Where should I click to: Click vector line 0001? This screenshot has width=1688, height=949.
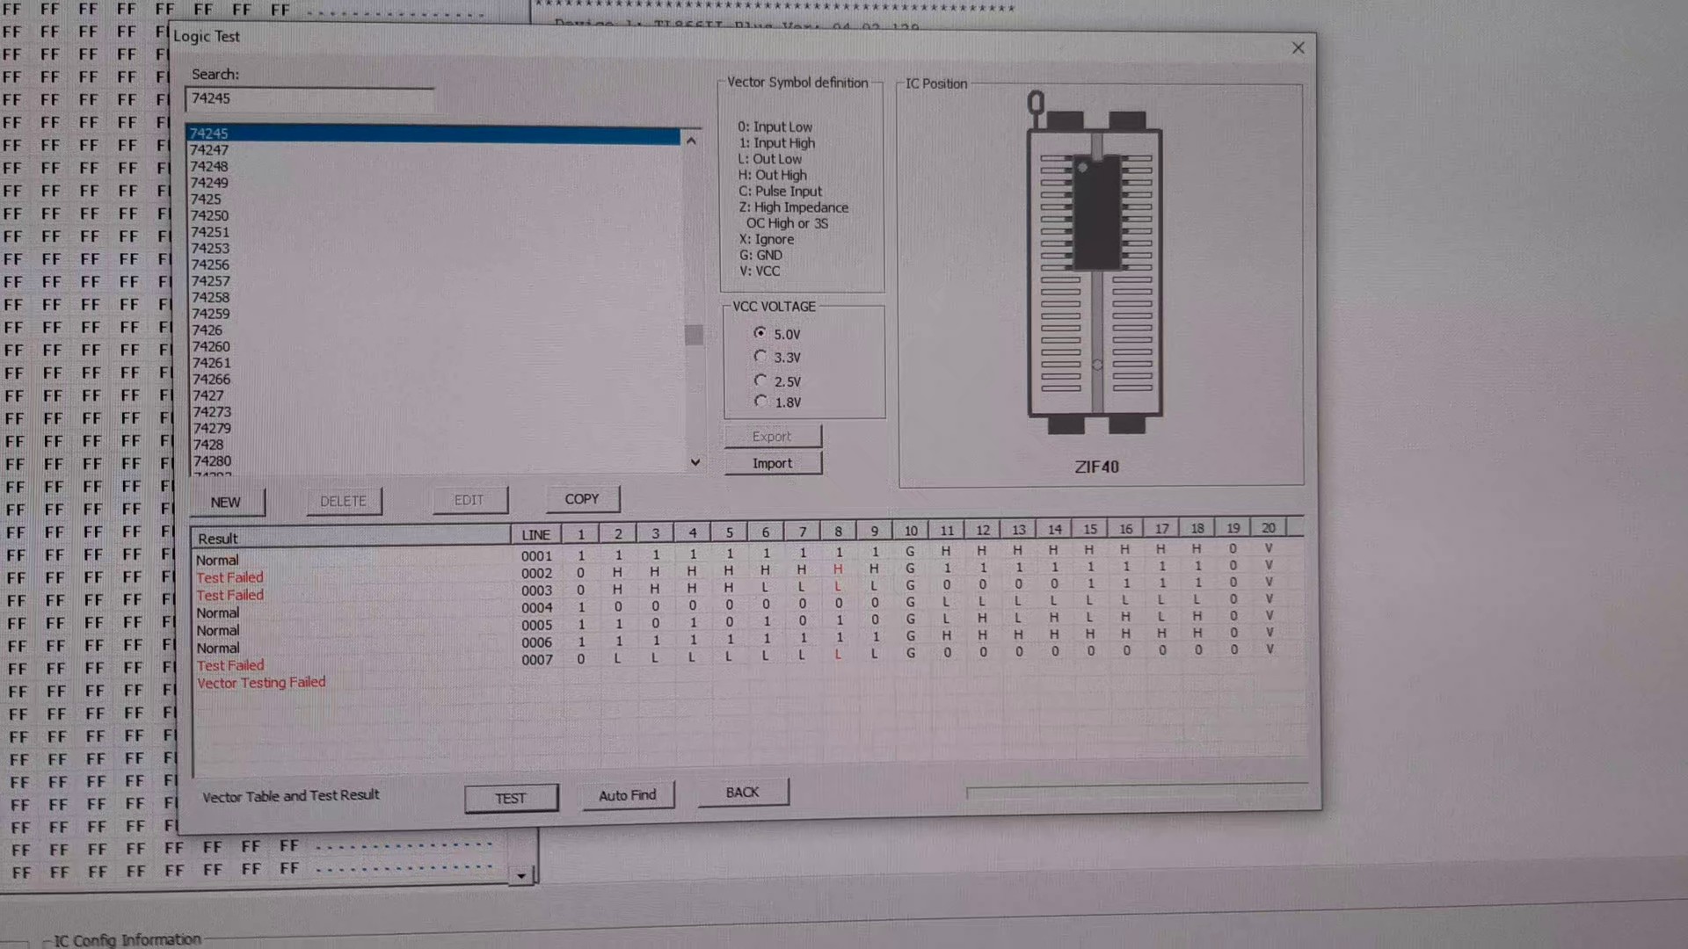coord(536,556)
